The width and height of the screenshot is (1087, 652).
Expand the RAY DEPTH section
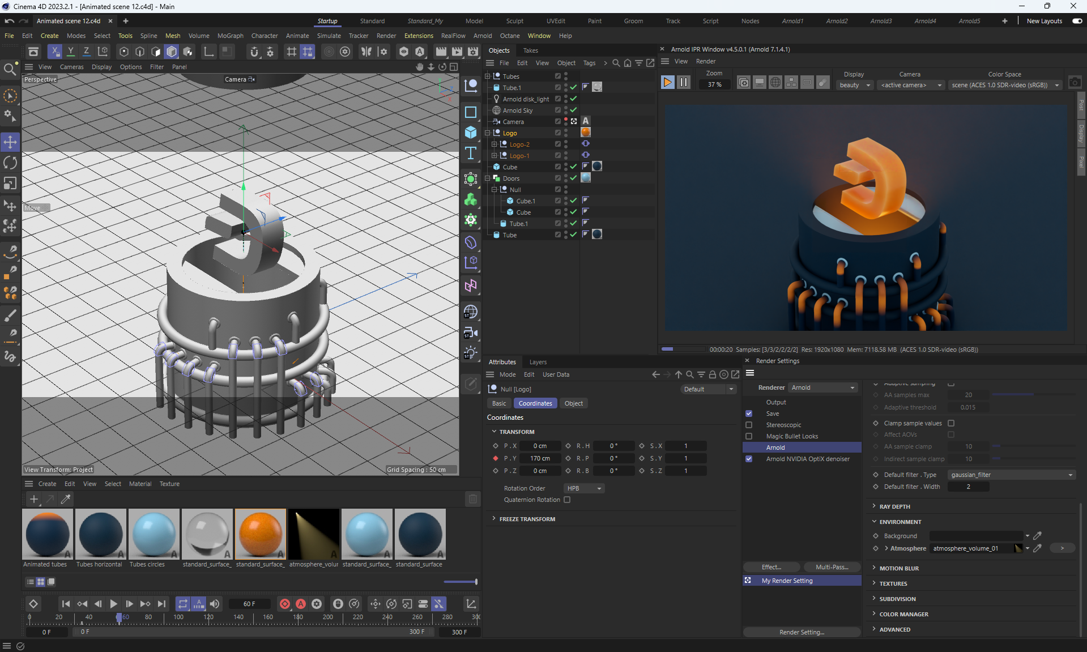894,506
